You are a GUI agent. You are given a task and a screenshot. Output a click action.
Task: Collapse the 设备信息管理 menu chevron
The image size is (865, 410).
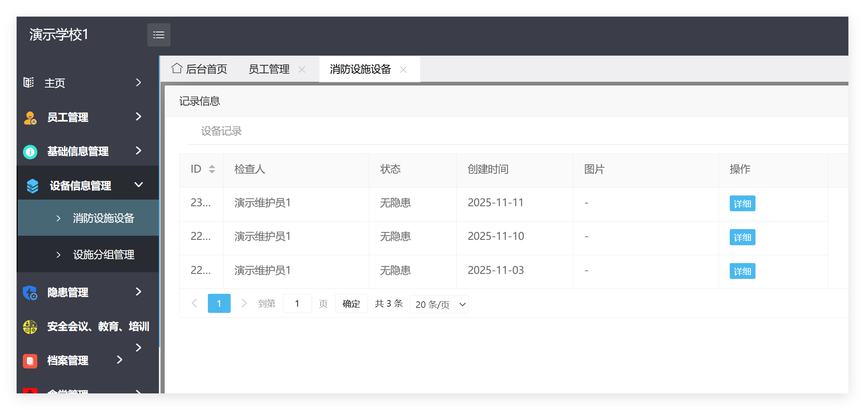point(139,185)
